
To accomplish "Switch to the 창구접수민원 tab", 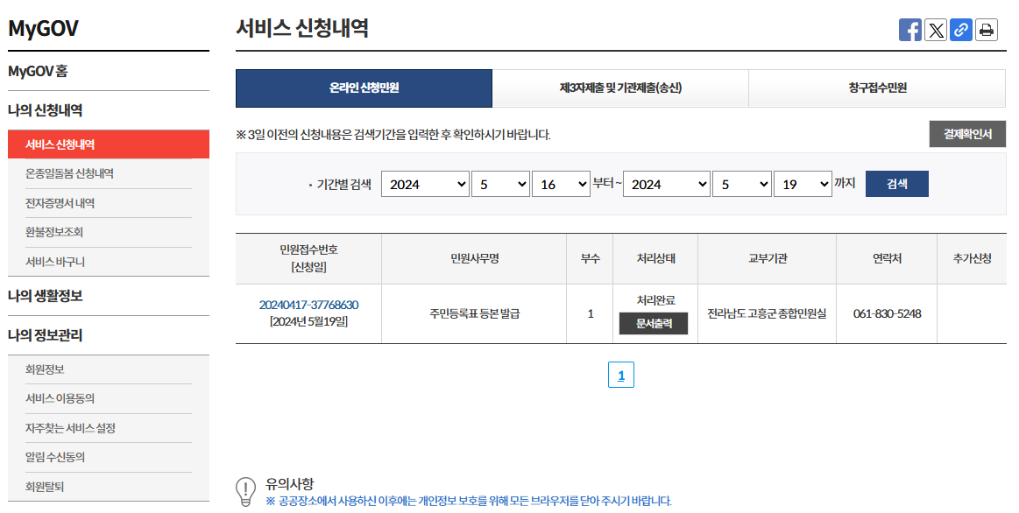I will click(x=876, y=88).
